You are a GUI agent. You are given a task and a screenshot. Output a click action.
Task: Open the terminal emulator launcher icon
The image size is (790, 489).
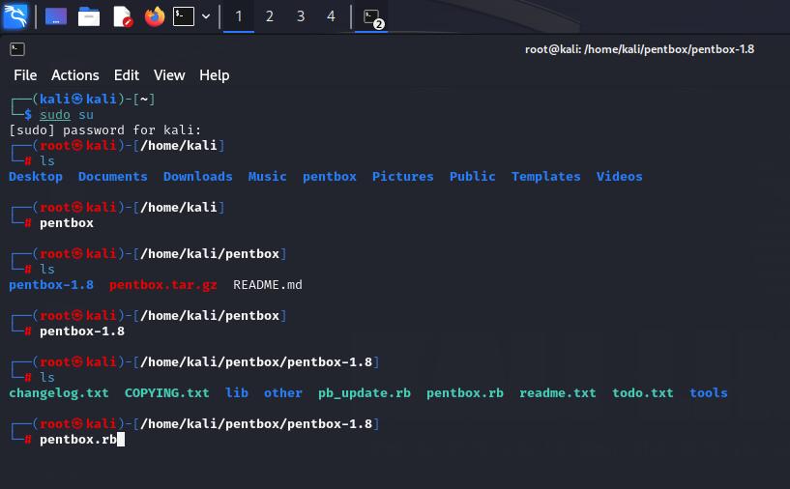[184, 16]
